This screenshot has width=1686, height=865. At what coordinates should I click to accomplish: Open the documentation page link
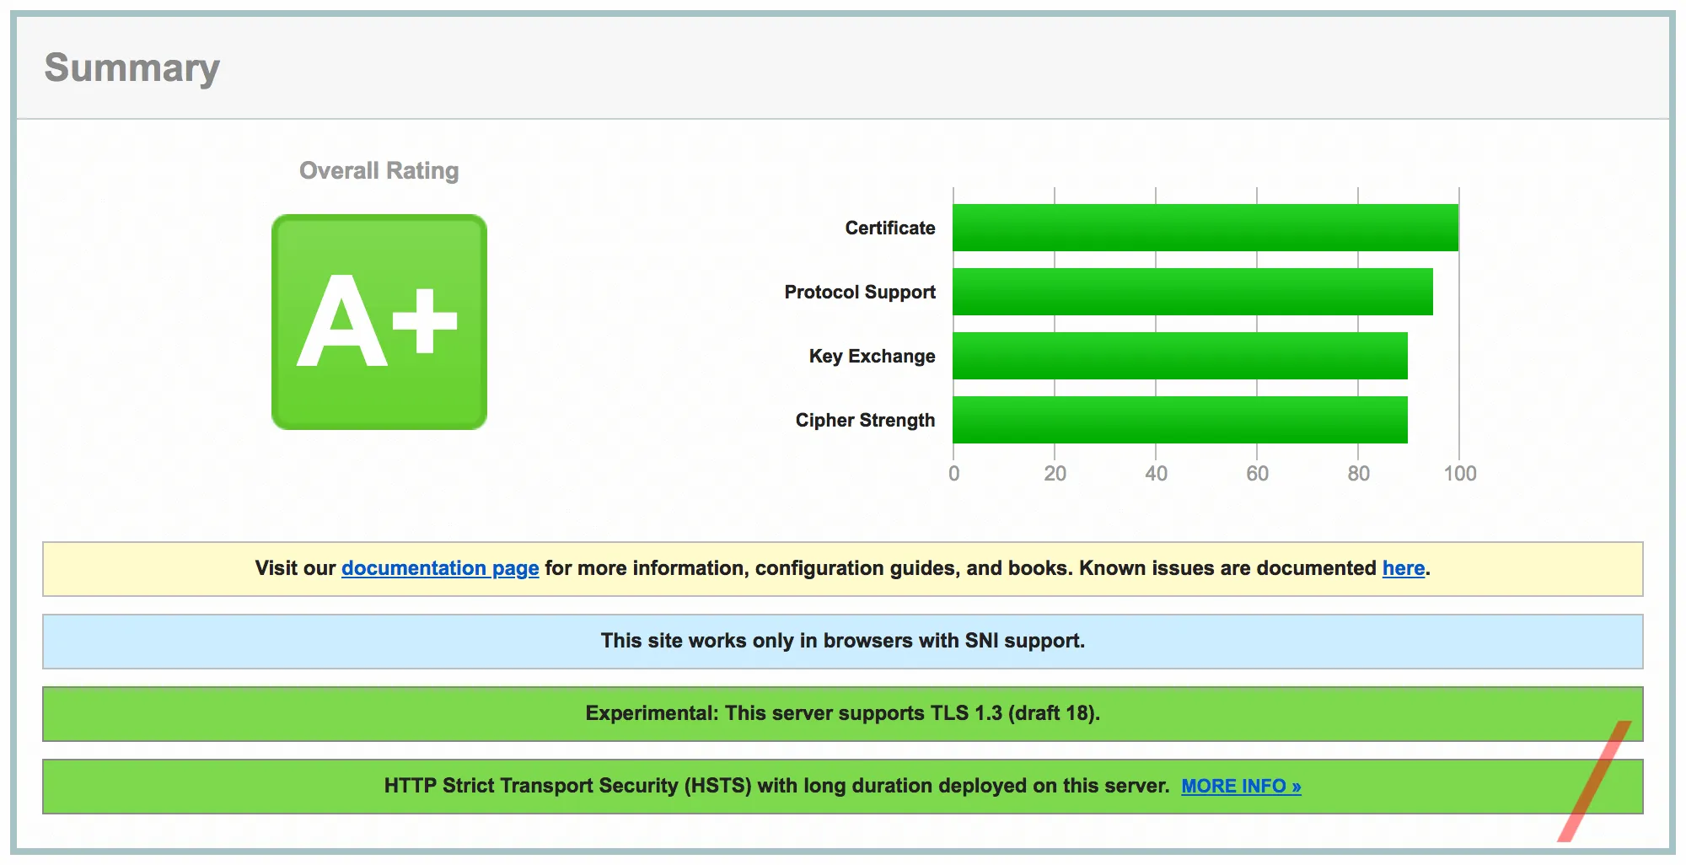coord(438,568)
